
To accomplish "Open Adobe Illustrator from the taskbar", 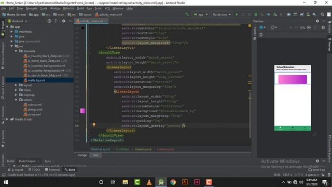I will 185,182.
